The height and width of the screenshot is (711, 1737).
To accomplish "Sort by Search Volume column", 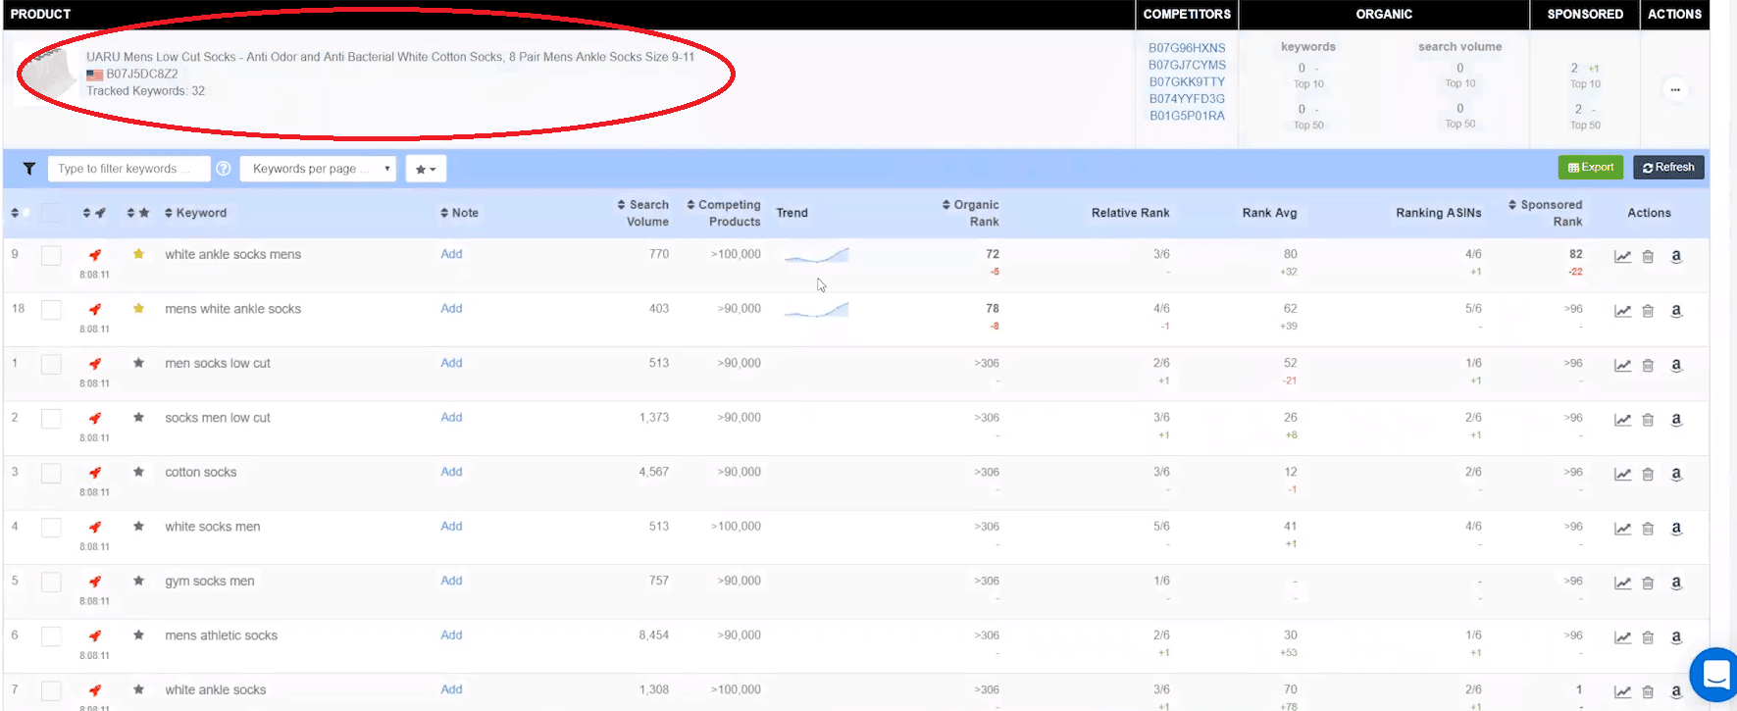I will tap(642, 213).
